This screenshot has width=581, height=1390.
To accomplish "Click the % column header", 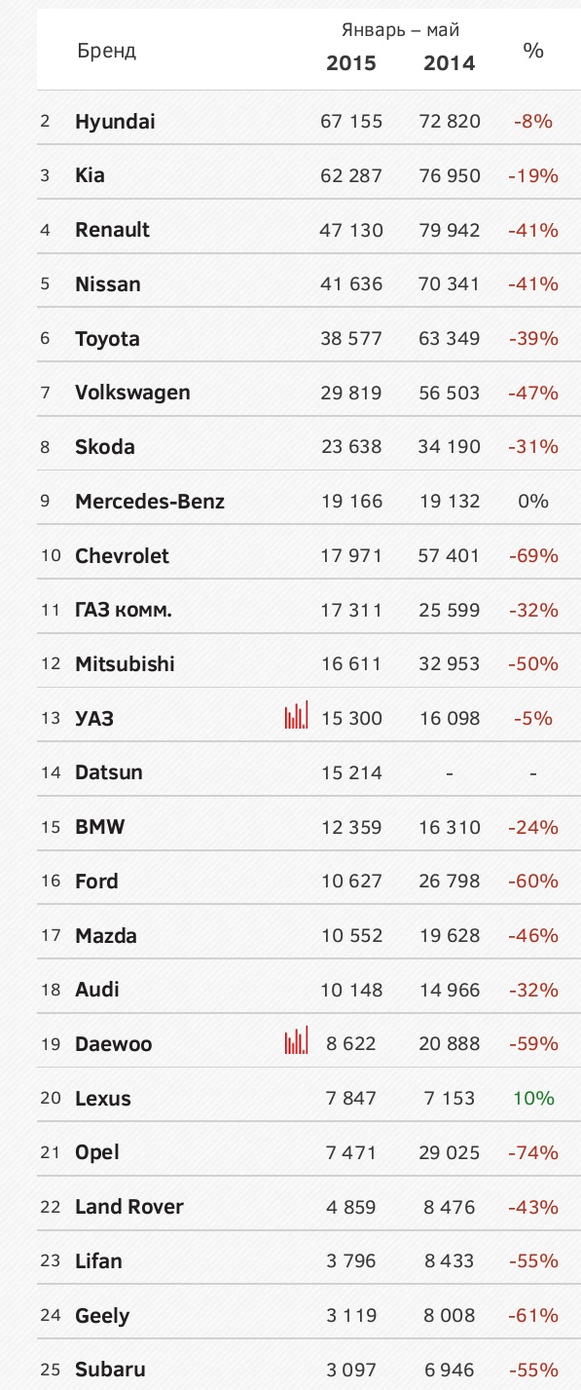I will tap(533, 51).
